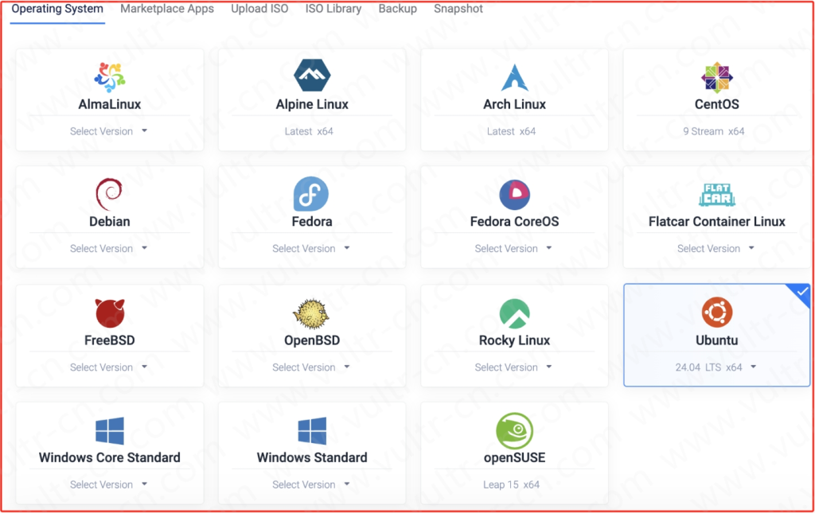Click the Ubuntu orange logo

click(717, 312)
